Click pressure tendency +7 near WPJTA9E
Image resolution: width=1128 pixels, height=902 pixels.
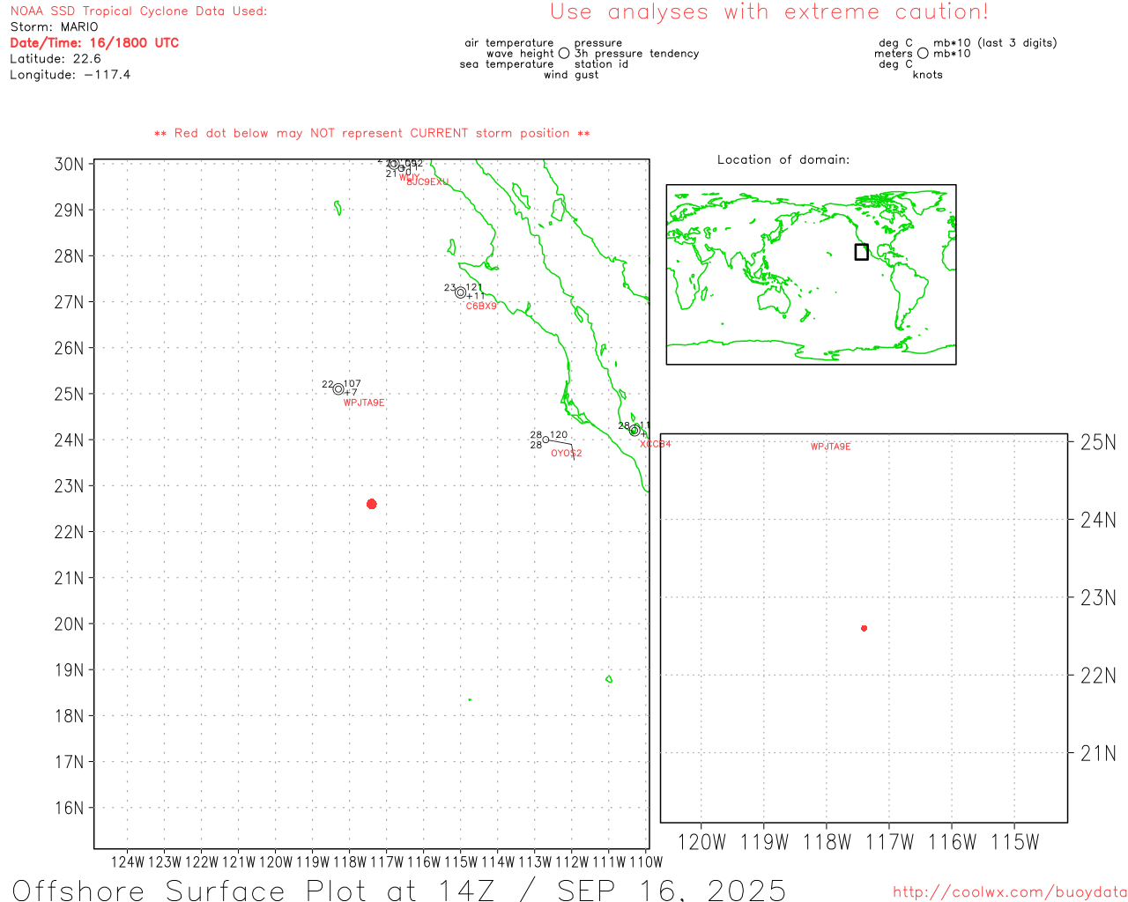click(x=351, y=393)
